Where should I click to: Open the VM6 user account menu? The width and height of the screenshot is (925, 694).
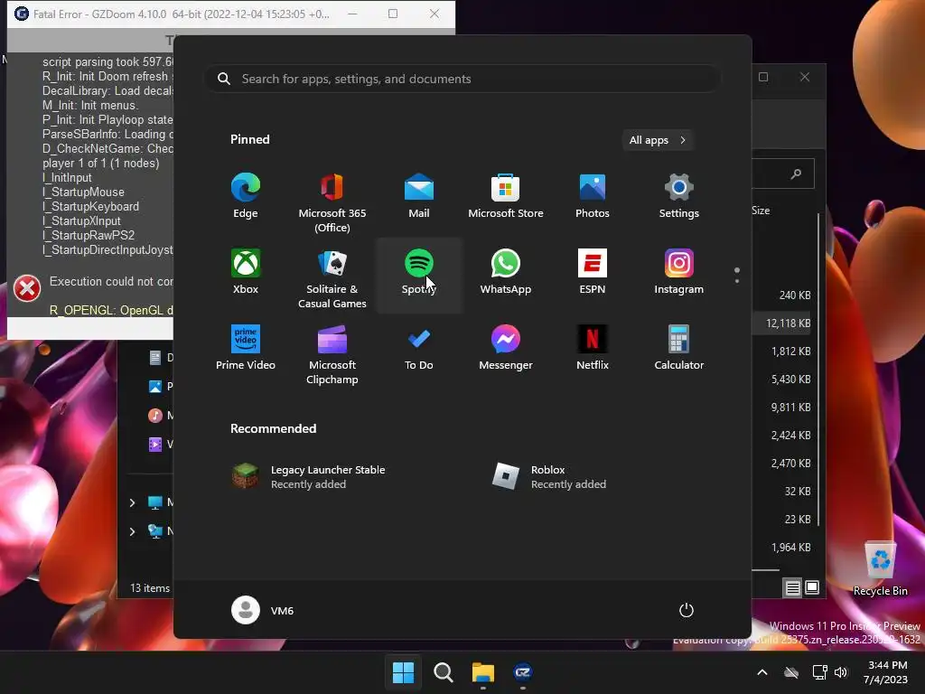click(x=263, y=610)
